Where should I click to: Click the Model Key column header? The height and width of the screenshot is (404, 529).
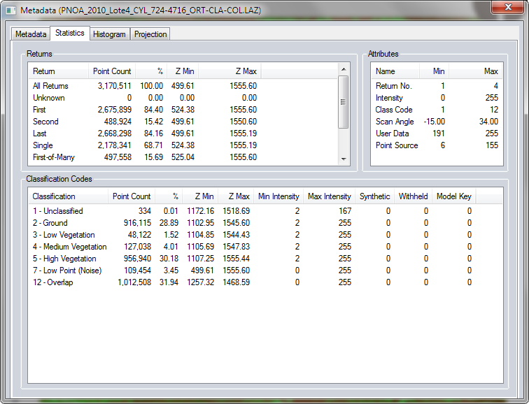[454, 196]
